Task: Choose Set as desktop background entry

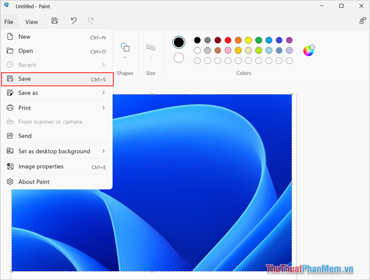Action: point(57,151)
